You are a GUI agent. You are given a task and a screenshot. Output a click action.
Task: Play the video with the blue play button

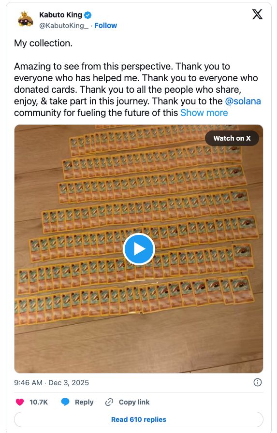tap(139, 249)
